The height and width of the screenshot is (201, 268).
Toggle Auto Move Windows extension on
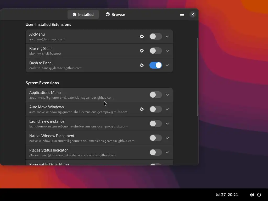(x=155, y=109)
